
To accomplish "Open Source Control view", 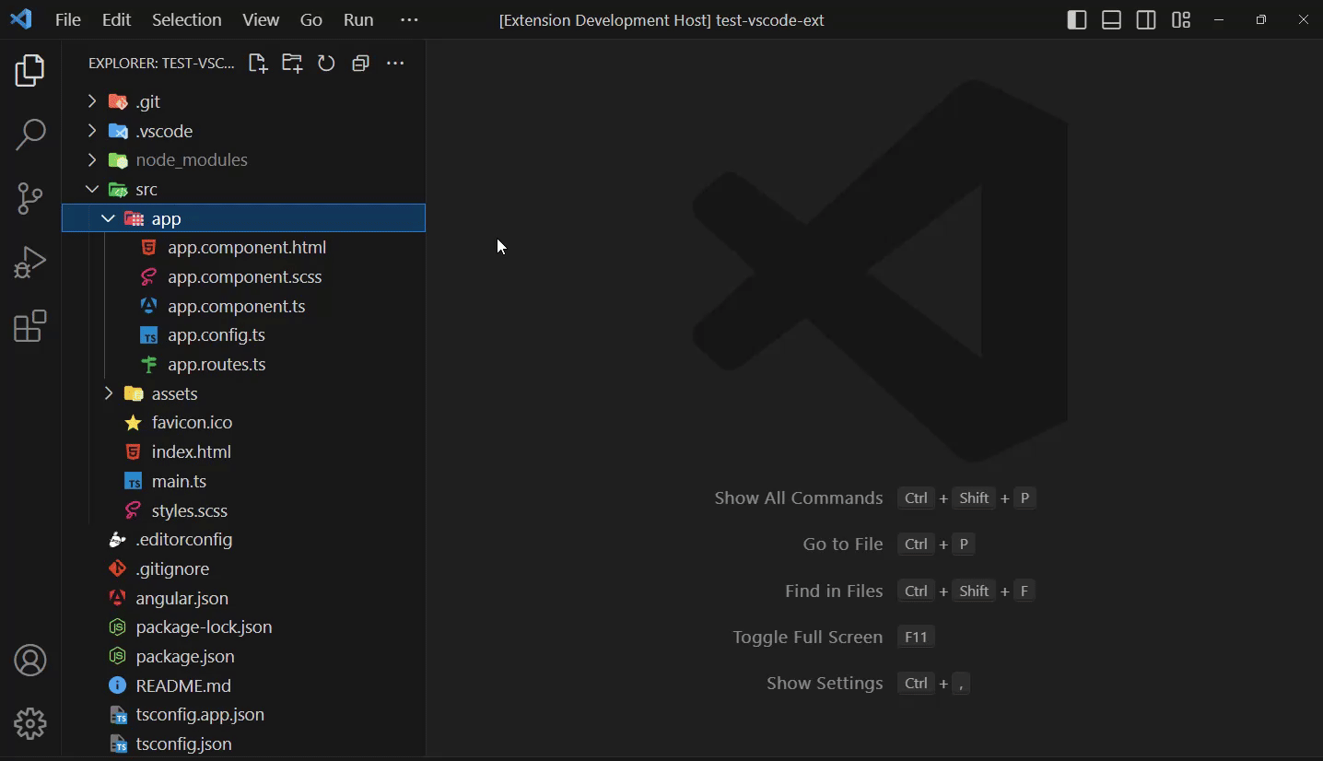I will (x=30, y=198).
